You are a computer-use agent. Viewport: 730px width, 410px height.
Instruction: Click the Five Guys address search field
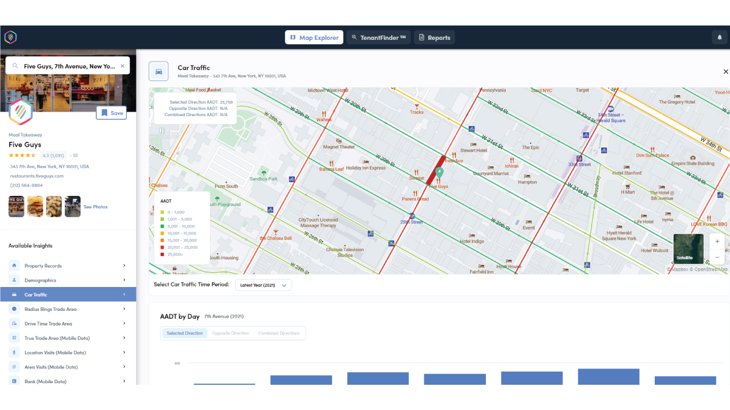pyautogui.click(x=68, y=66)
